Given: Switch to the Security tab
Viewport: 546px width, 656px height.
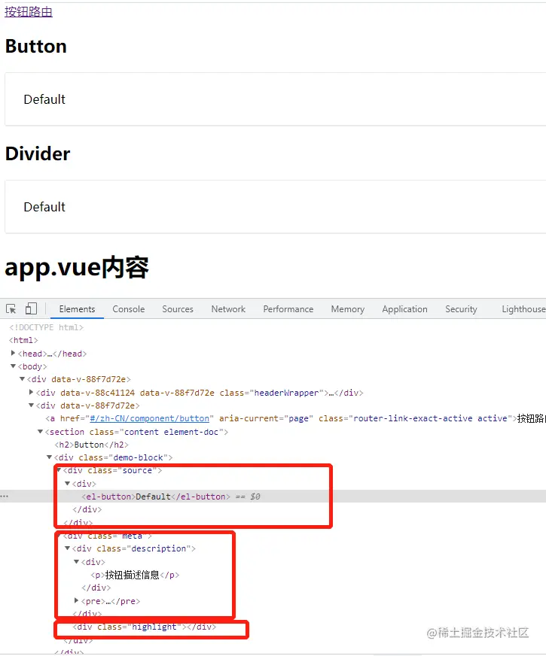Looking at the screenshot, I should pyautogui.click(x=461, y=309).
